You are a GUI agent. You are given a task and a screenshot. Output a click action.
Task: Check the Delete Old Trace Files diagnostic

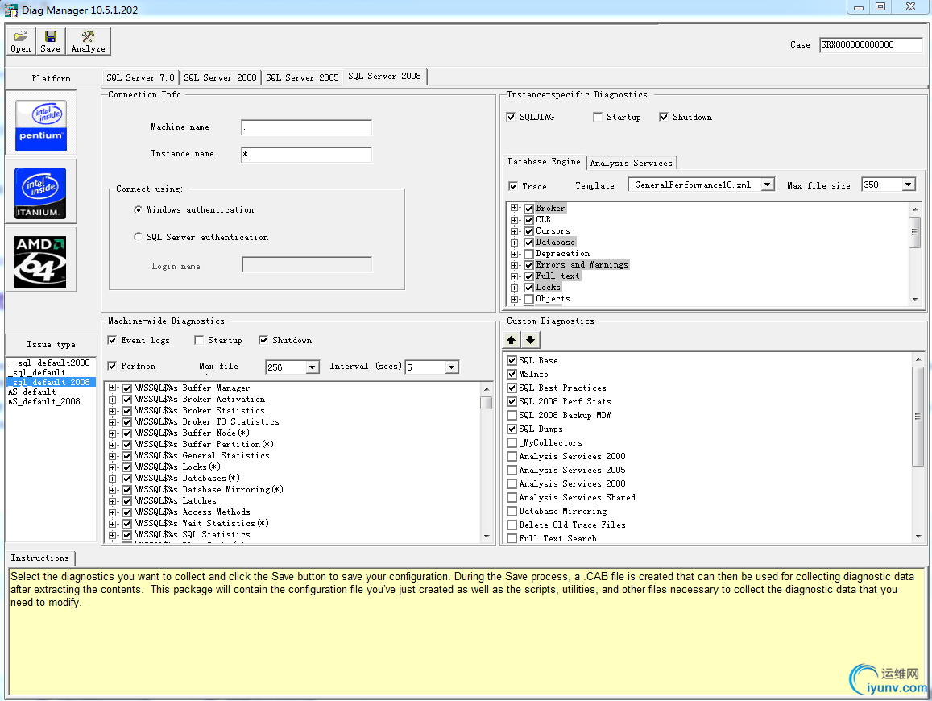512,525
